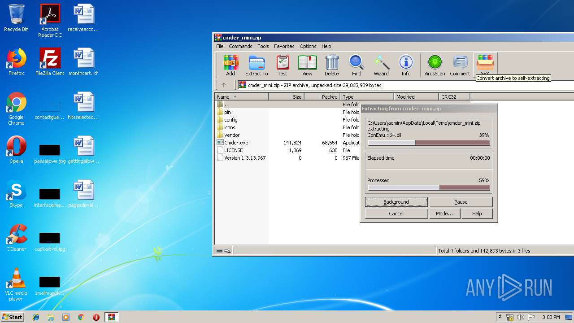Open the VLC media player desktop icon
574x323 pixels.
click(16, 284)
